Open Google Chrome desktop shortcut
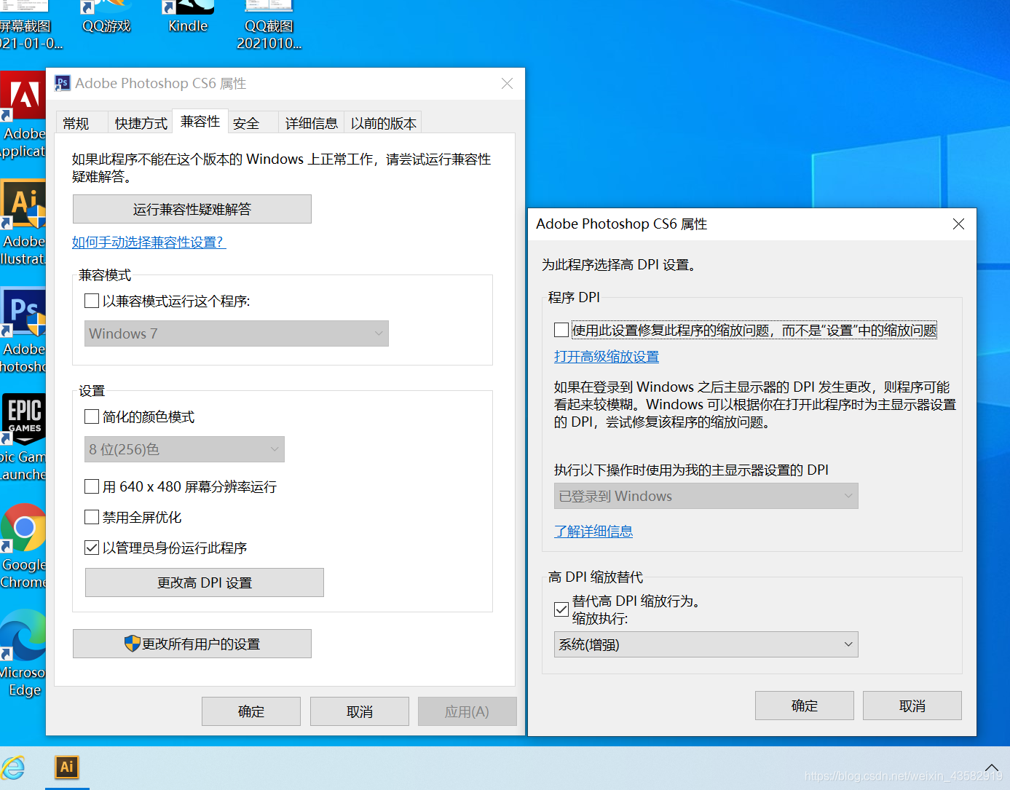 (23, 546)
